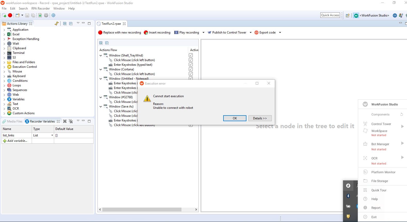Screen dimensions: 407x222
Task: Toggle Active checkbox for Window (Shell_TrayWnd)
Action: (191, 55)
